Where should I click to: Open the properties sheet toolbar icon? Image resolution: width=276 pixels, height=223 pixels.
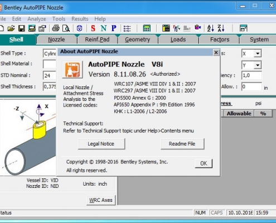[x=42, y=28]
